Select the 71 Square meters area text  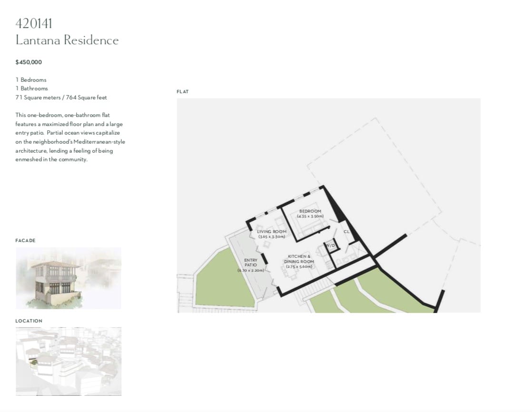(x=61, y=98)
